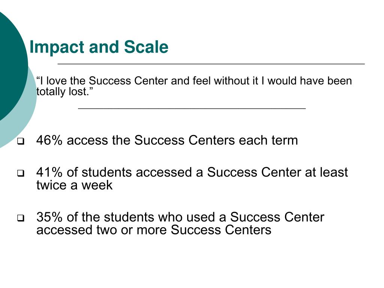The width and height of the screenshot is (384, 288).
Task: Click the '46%' figure
Action: click(x=49, y=140)
